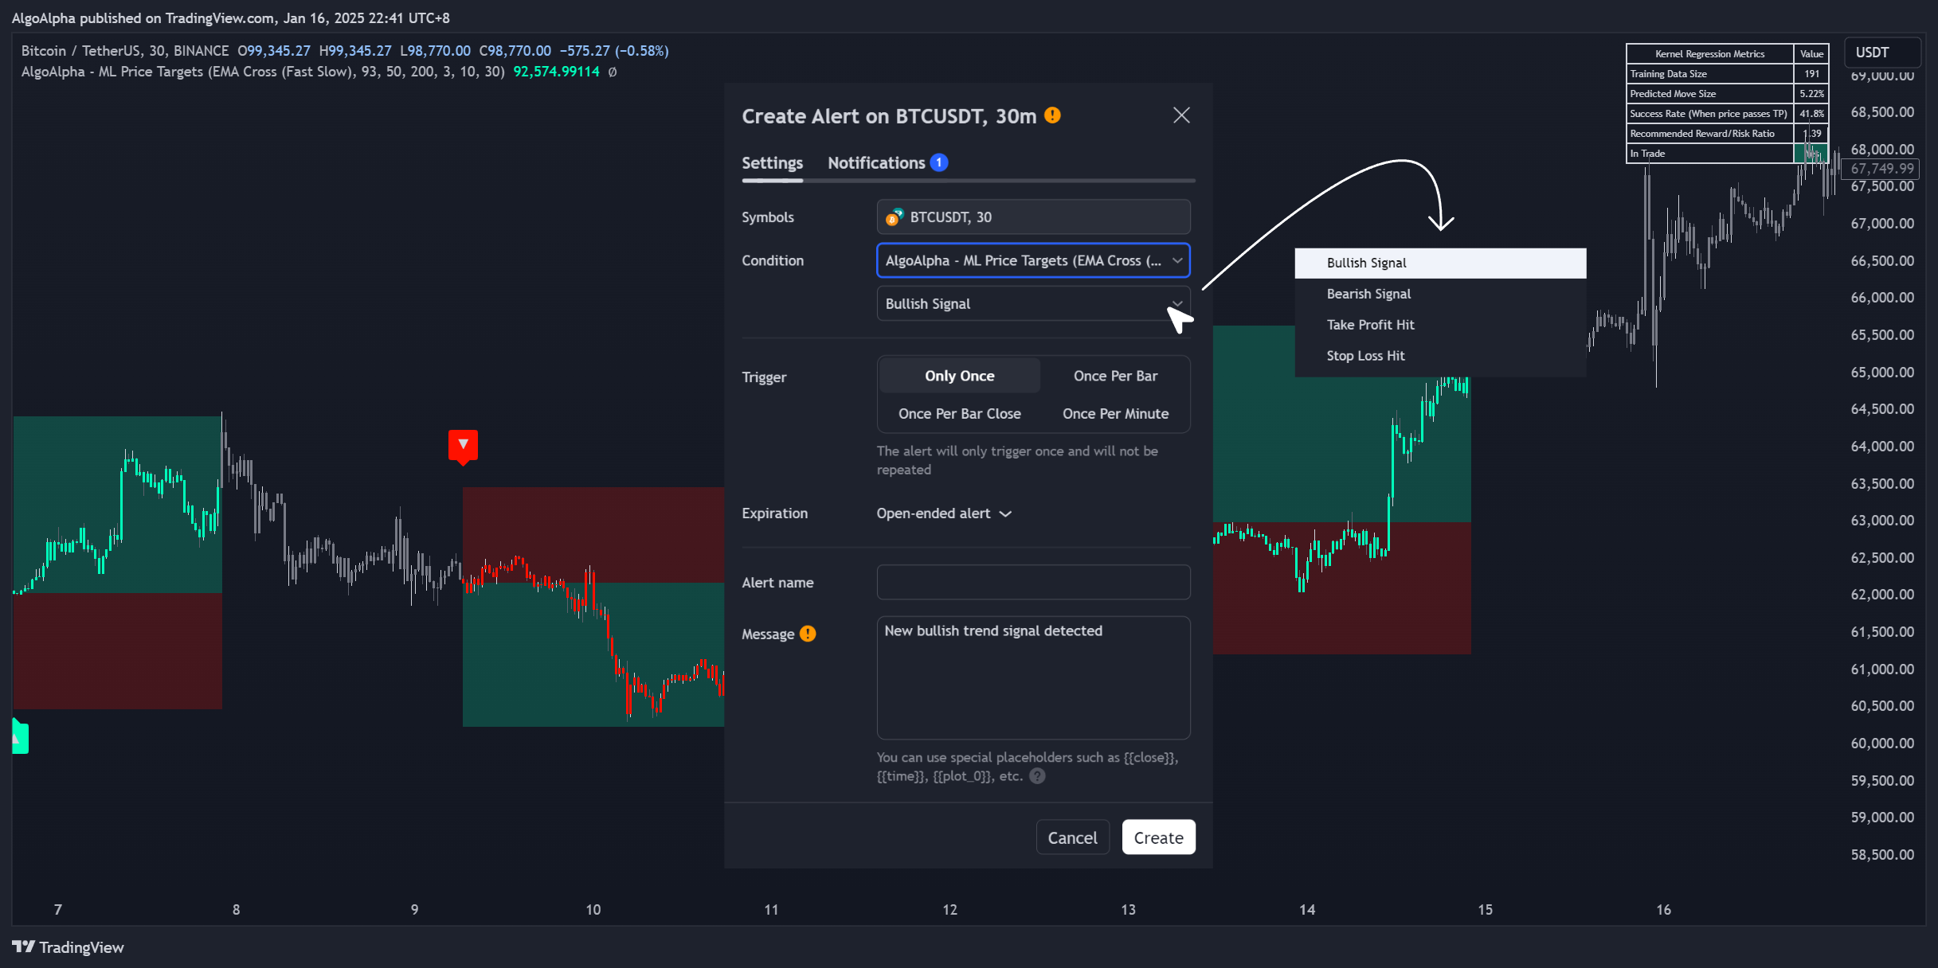Click the Notifications count badge

pyautogui.click(x=939, y=162)
